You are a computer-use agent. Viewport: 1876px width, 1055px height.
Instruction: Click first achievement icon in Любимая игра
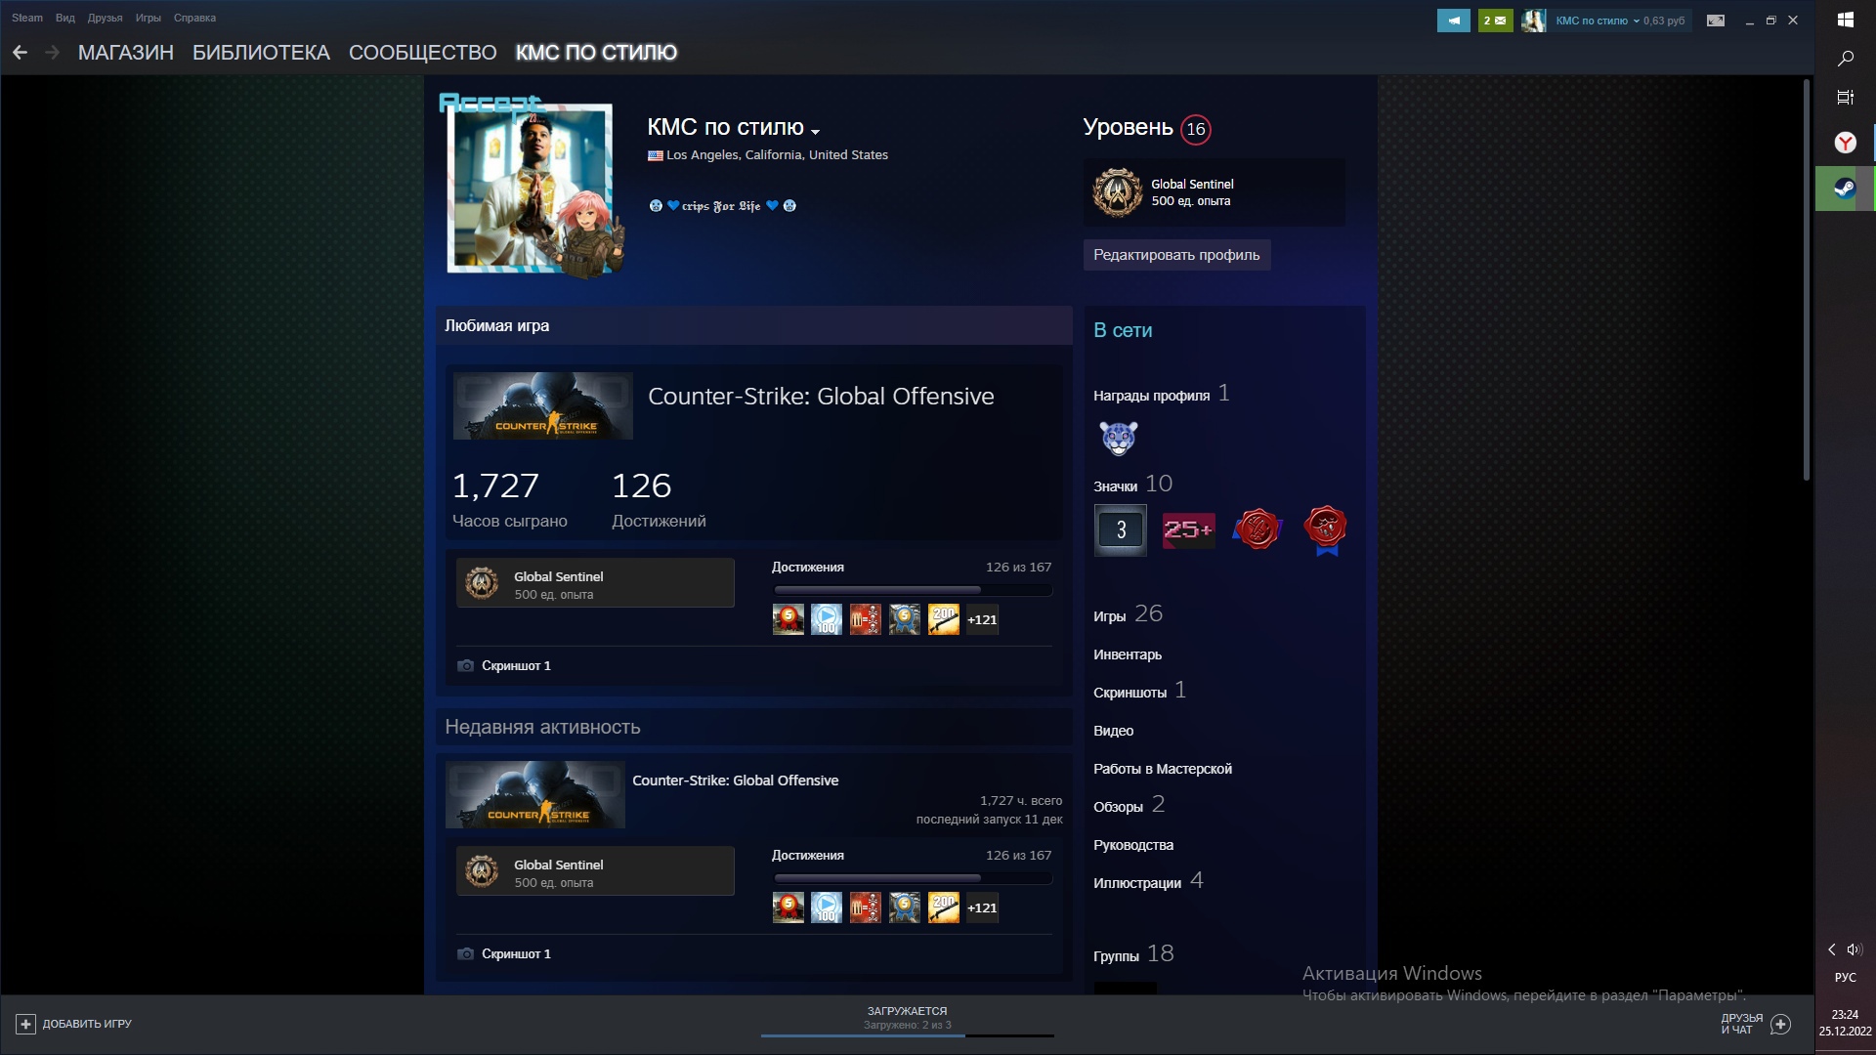pos(788,619)
